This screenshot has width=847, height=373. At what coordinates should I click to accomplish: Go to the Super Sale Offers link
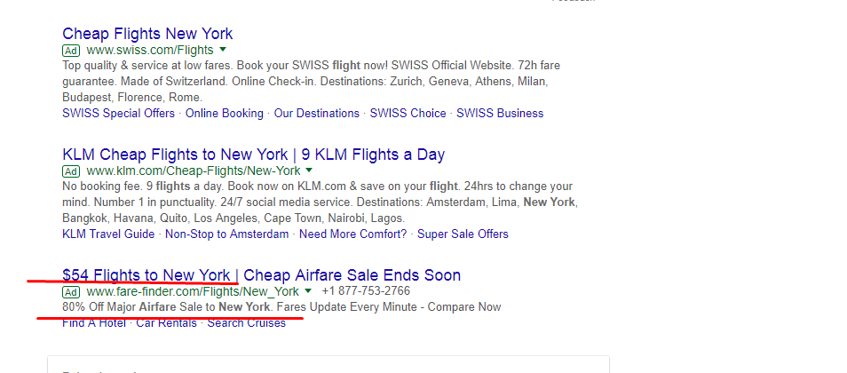pos(463,234)
